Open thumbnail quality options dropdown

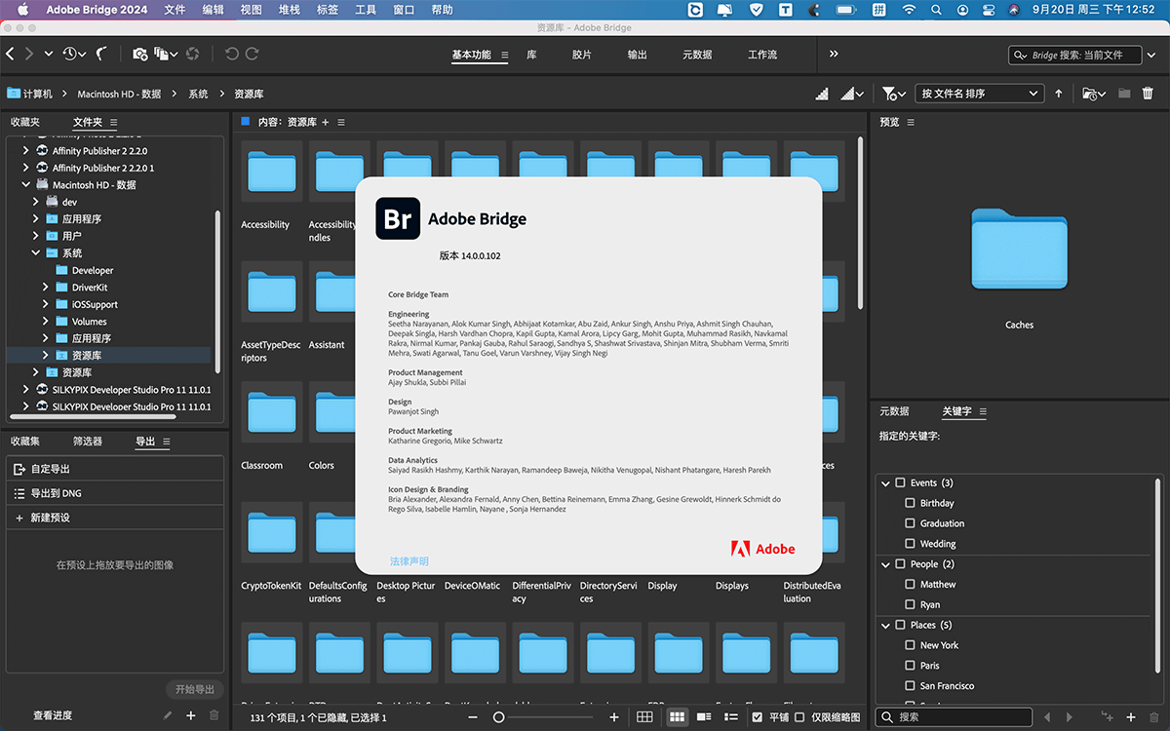pyautogui.click(x=853, y=94)
